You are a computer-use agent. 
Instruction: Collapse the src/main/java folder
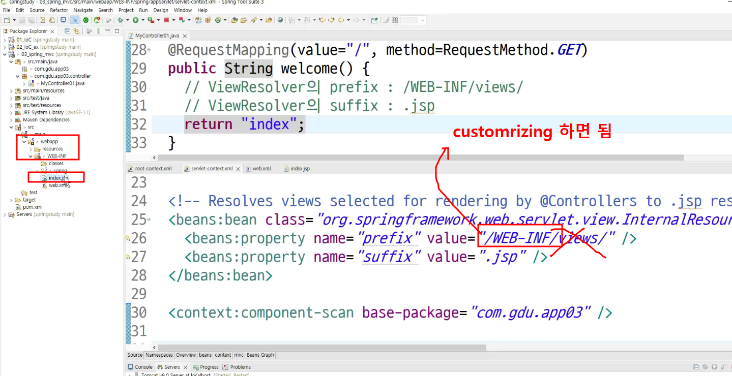[x=11, y=61]
